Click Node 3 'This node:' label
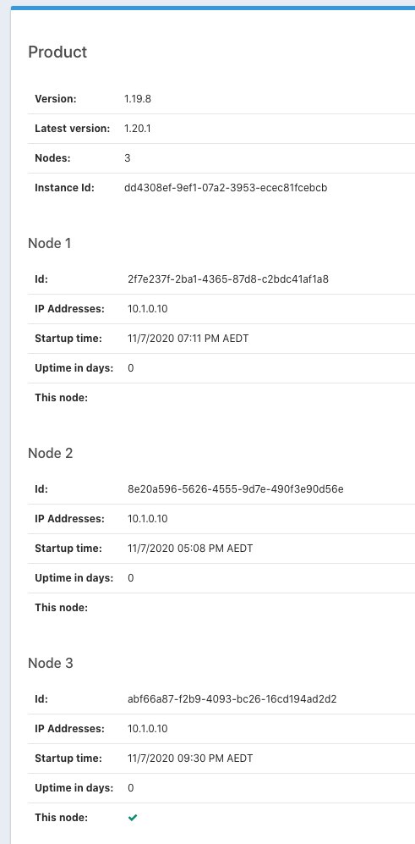This screenshot has height=844, width=415. click(62, 818)
